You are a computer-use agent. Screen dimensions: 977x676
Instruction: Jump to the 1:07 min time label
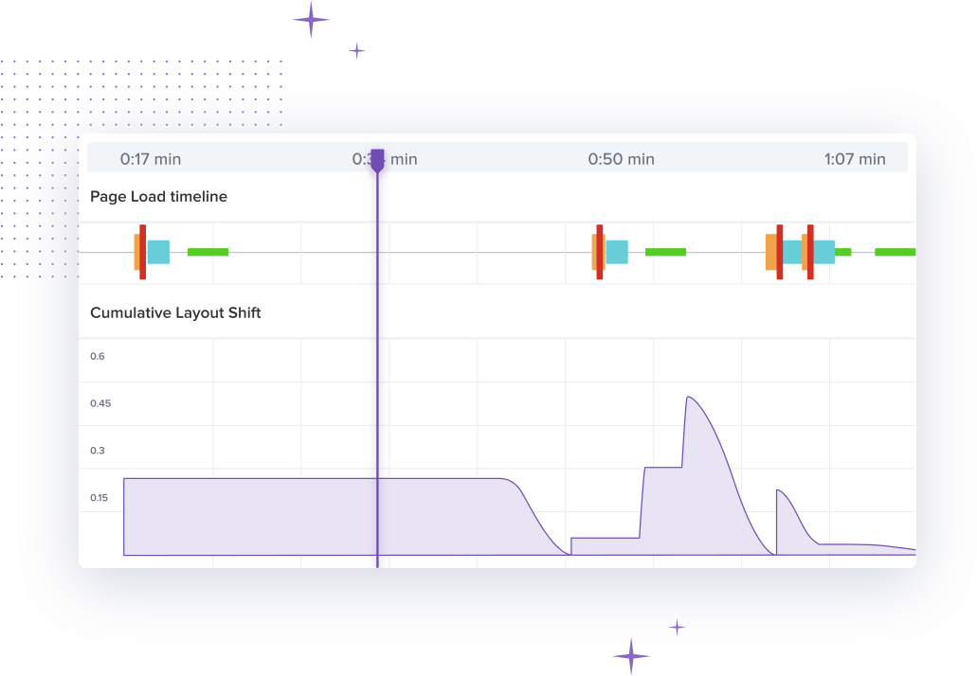point(855,159)
